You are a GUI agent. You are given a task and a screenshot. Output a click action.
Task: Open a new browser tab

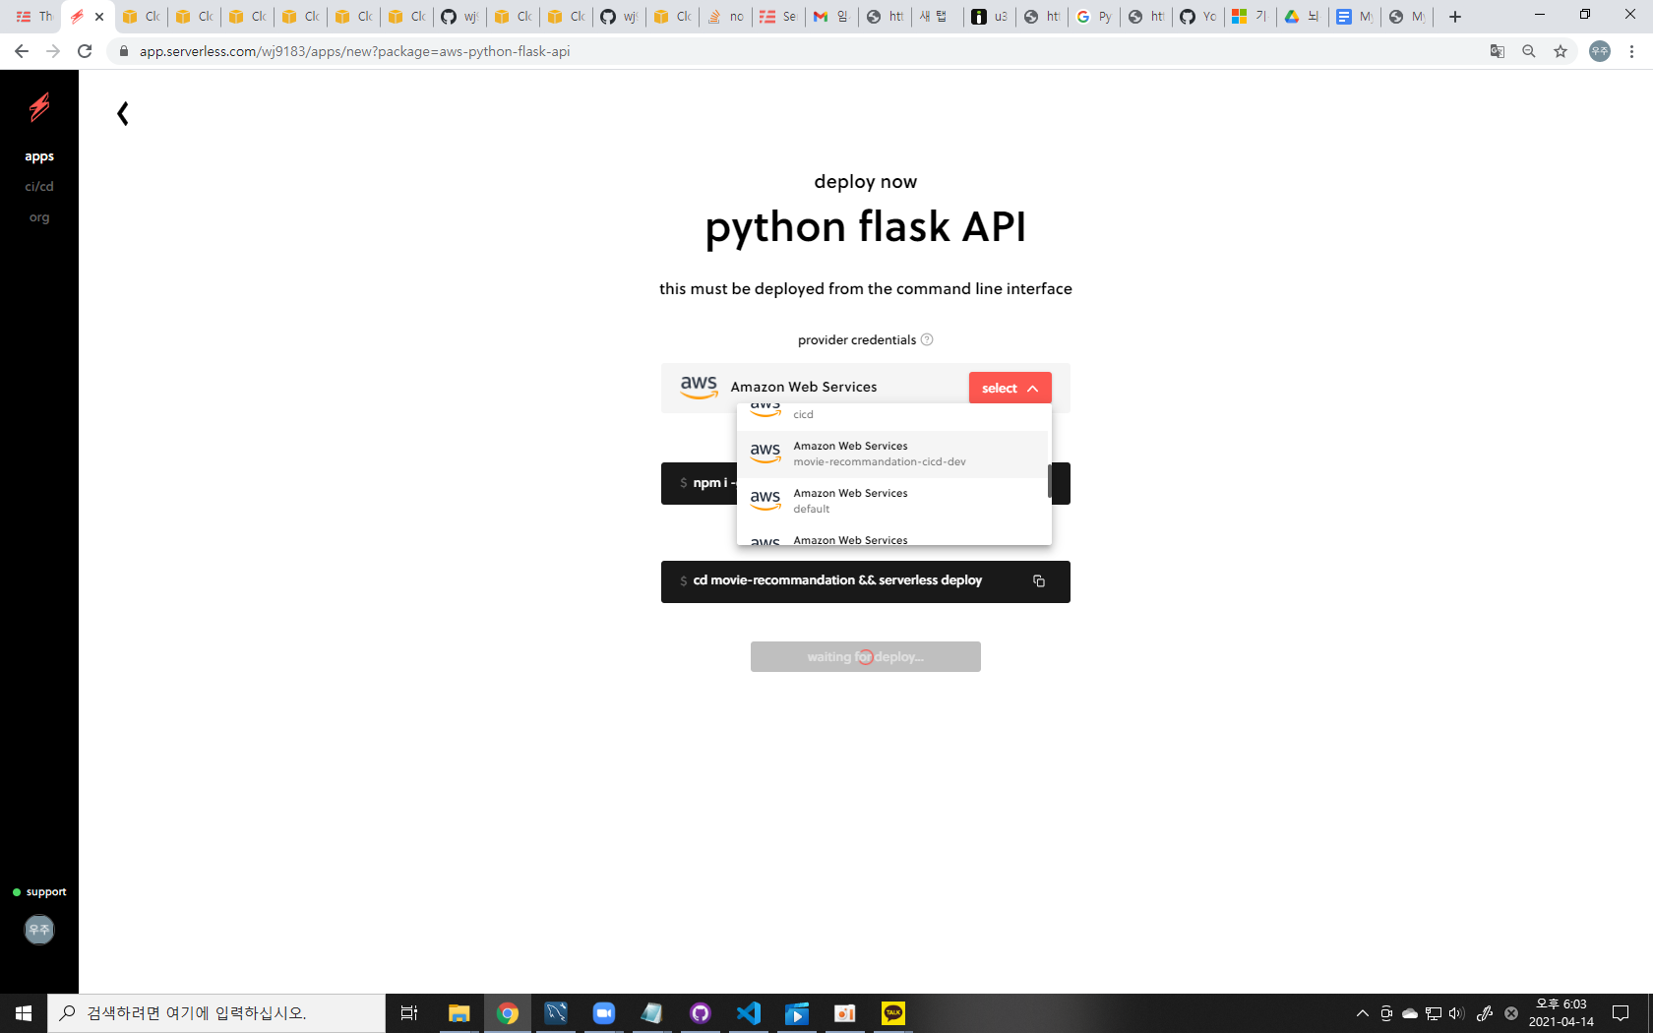[x=1455, y=17]
